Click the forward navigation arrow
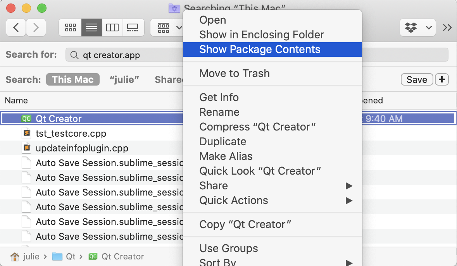The image size is (457, 266). click(x=36, y=27)
